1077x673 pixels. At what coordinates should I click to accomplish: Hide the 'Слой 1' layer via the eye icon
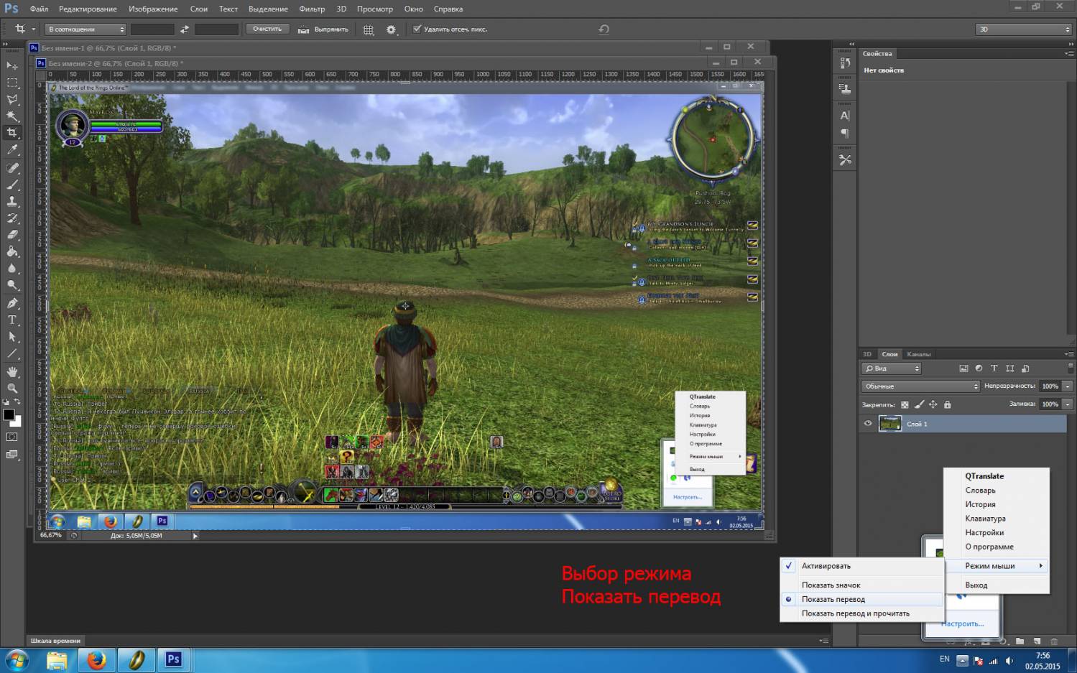[x=868, y=424]
